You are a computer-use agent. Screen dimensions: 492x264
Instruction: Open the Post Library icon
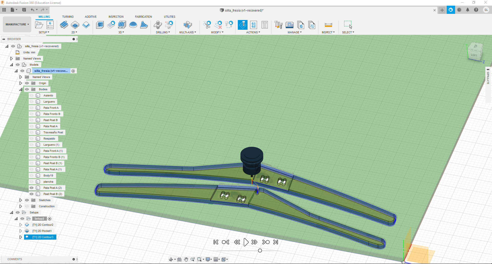301,25
